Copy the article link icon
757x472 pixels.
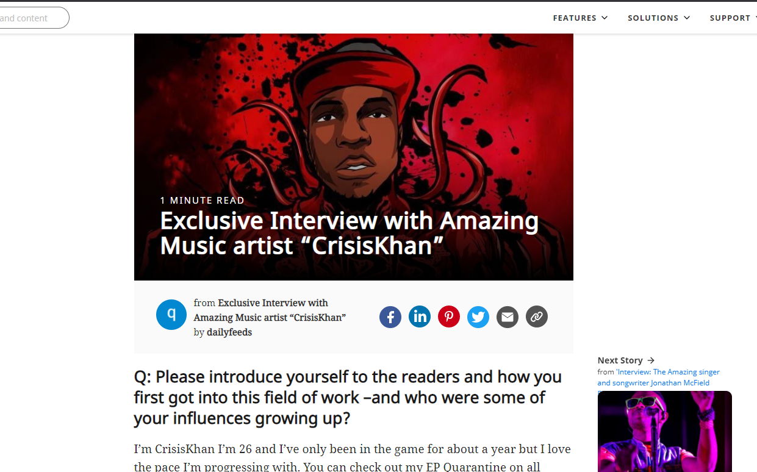point(537,317)
